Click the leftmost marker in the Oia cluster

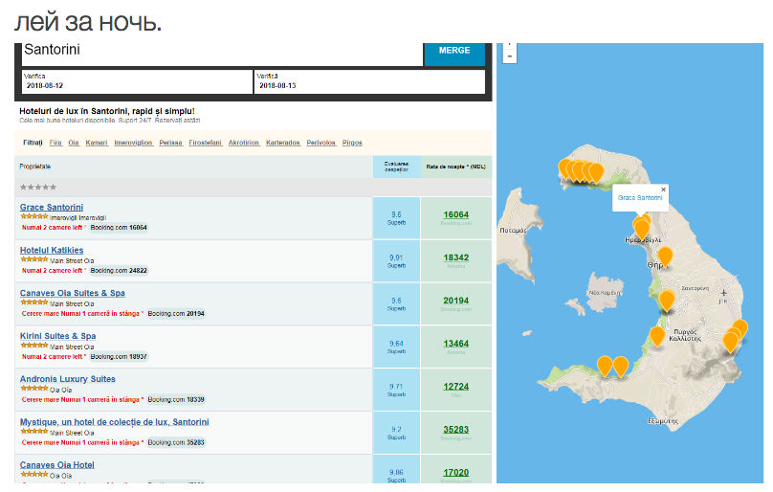click(x=564, y=168)
